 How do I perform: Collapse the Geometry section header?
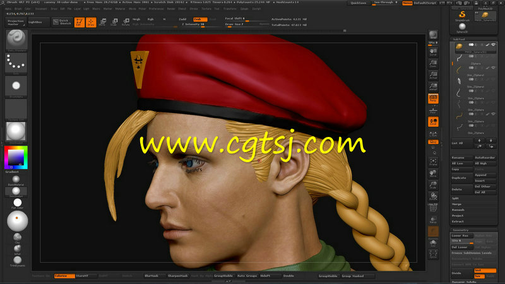(461, 230)
